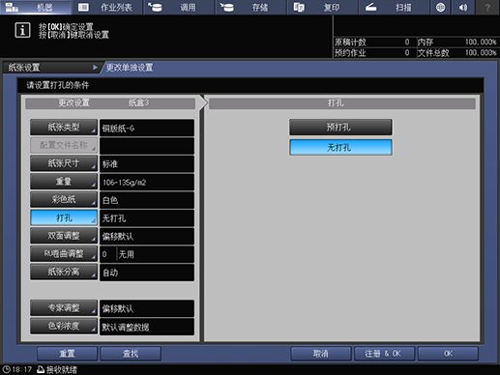The image size is (500, 375).
Task: Click the 默认调整数据 density value
Action: [147, 327]
